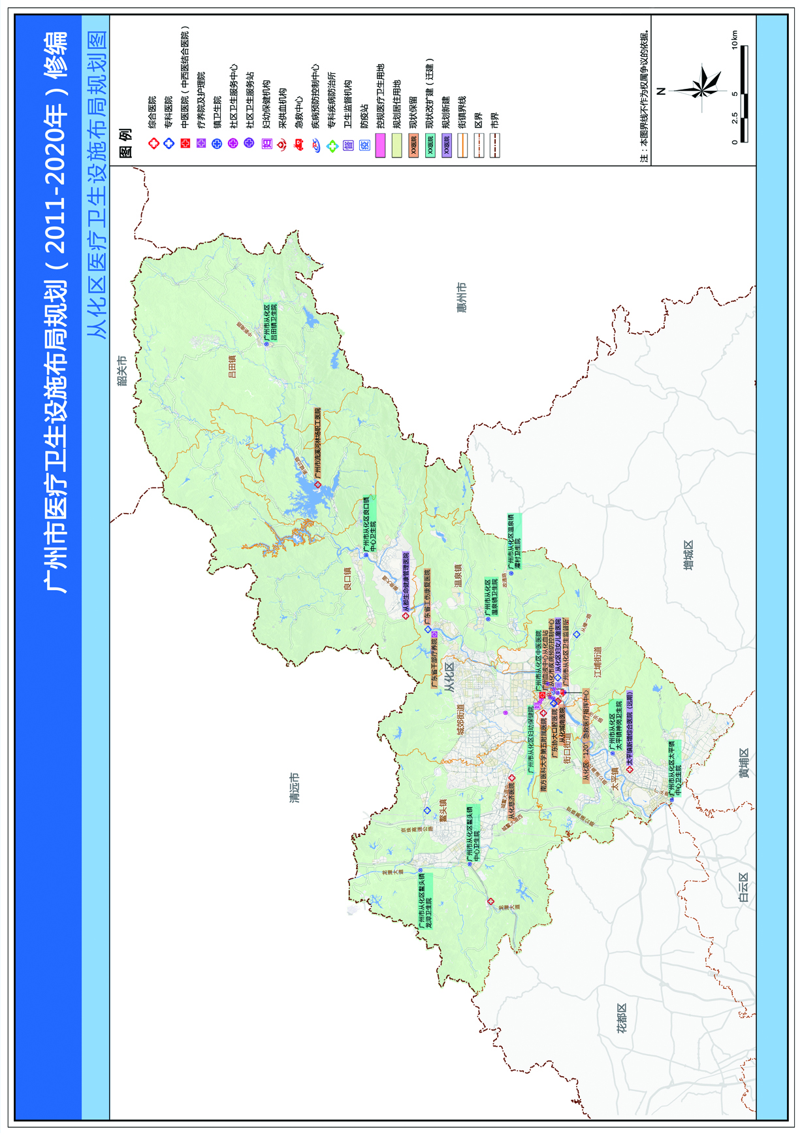The width and height of the screenshot is (802, 1135).
Task: Select the 镇卫生院 blue circle legend icon
Action: (217, 143)
